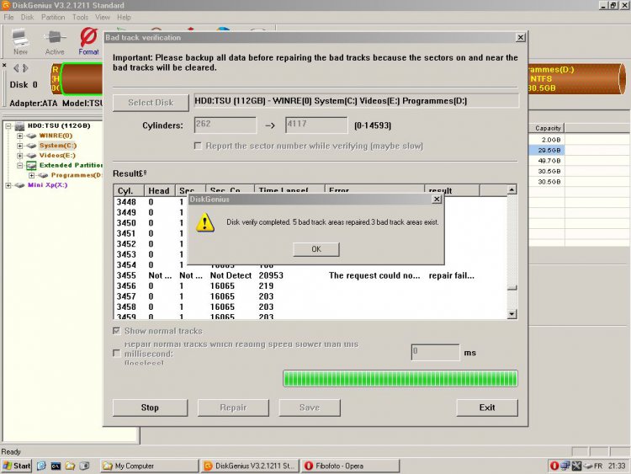Click the command prompt quick launch icon
Image resolution: width=631 pixels, height=474 pixels.
(56, 466)
